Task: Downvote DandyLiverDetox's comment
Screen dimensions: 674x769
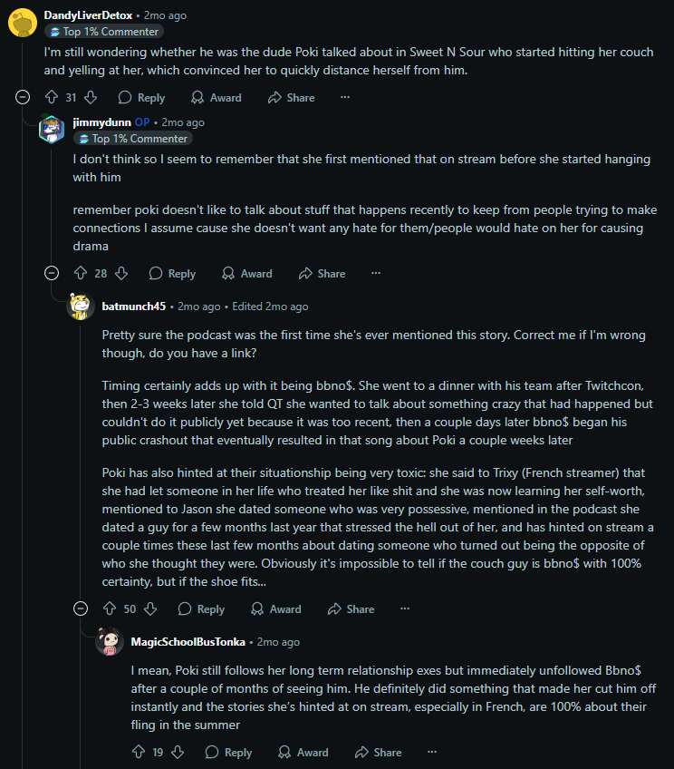Action: click(91, 98)
